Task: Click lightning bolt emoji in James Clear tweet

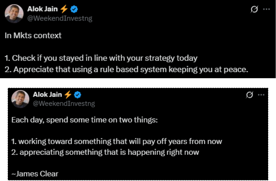Action: click(x=68, y=95)
